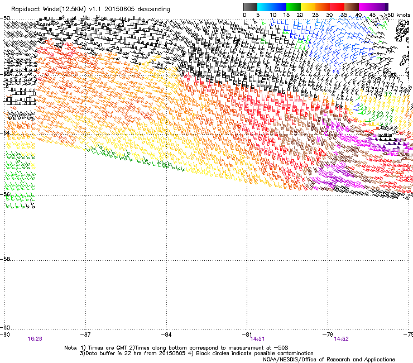The width and height of the screenshot is (413, 363).
Task: Click the '>50 knots' legend label
Action: pyautogui.click(x=397, y=15)
